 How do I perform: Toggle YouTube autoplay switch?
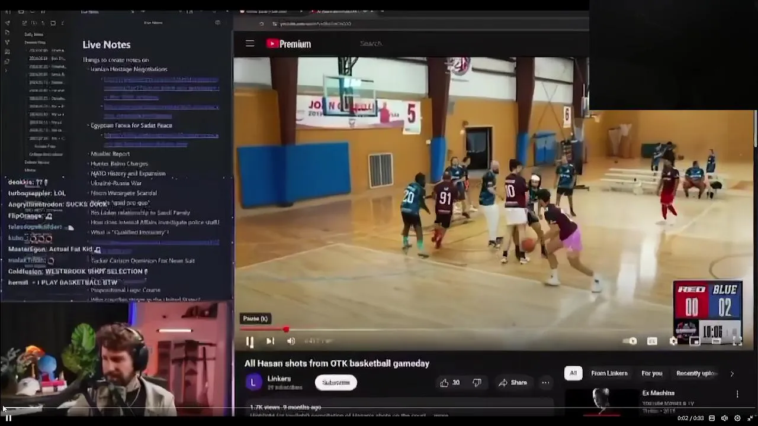(x=631, y=341)
